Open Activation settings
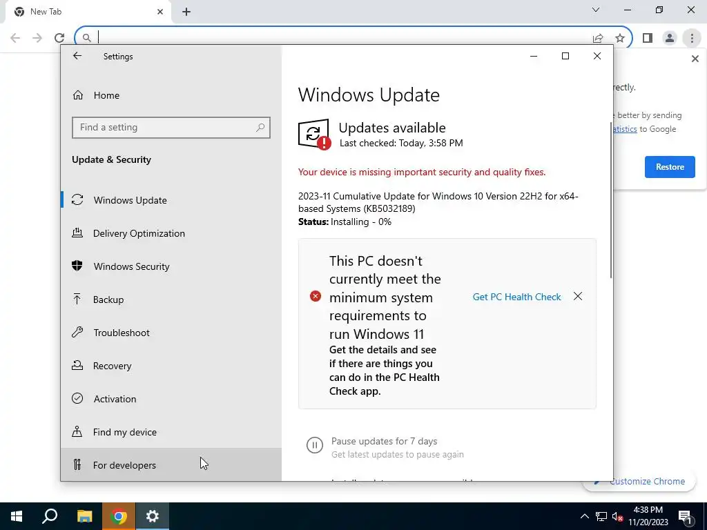This screenshot has width=707, height=530. pos(171,399)
